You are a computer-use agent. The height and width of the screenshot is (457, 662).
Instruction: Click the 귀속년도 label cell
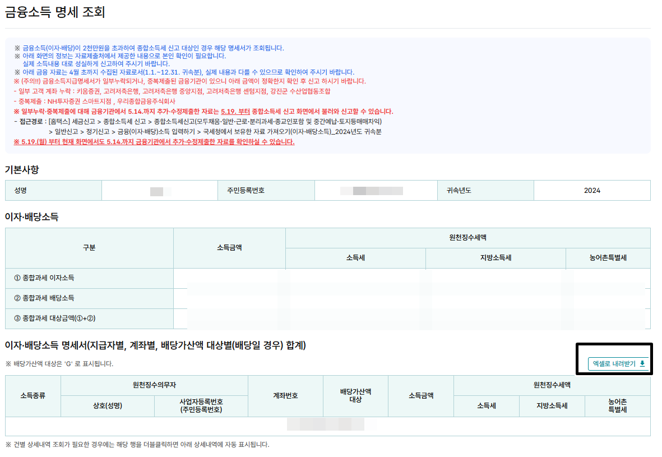click(485, 191)
